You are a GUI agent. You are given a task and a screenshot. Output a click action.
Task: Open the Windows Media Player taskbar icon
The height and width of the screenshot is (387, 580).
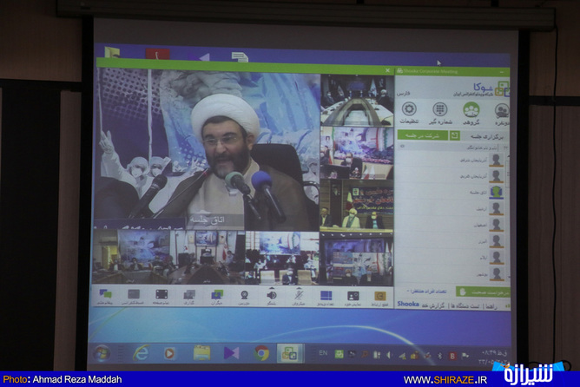coord(169,353)
